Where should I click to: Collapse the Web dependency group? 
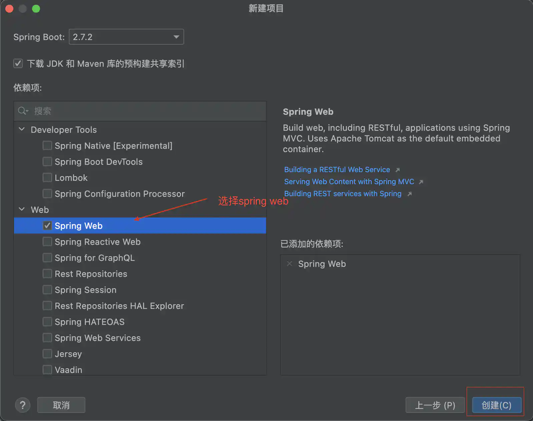coord(22,209)
